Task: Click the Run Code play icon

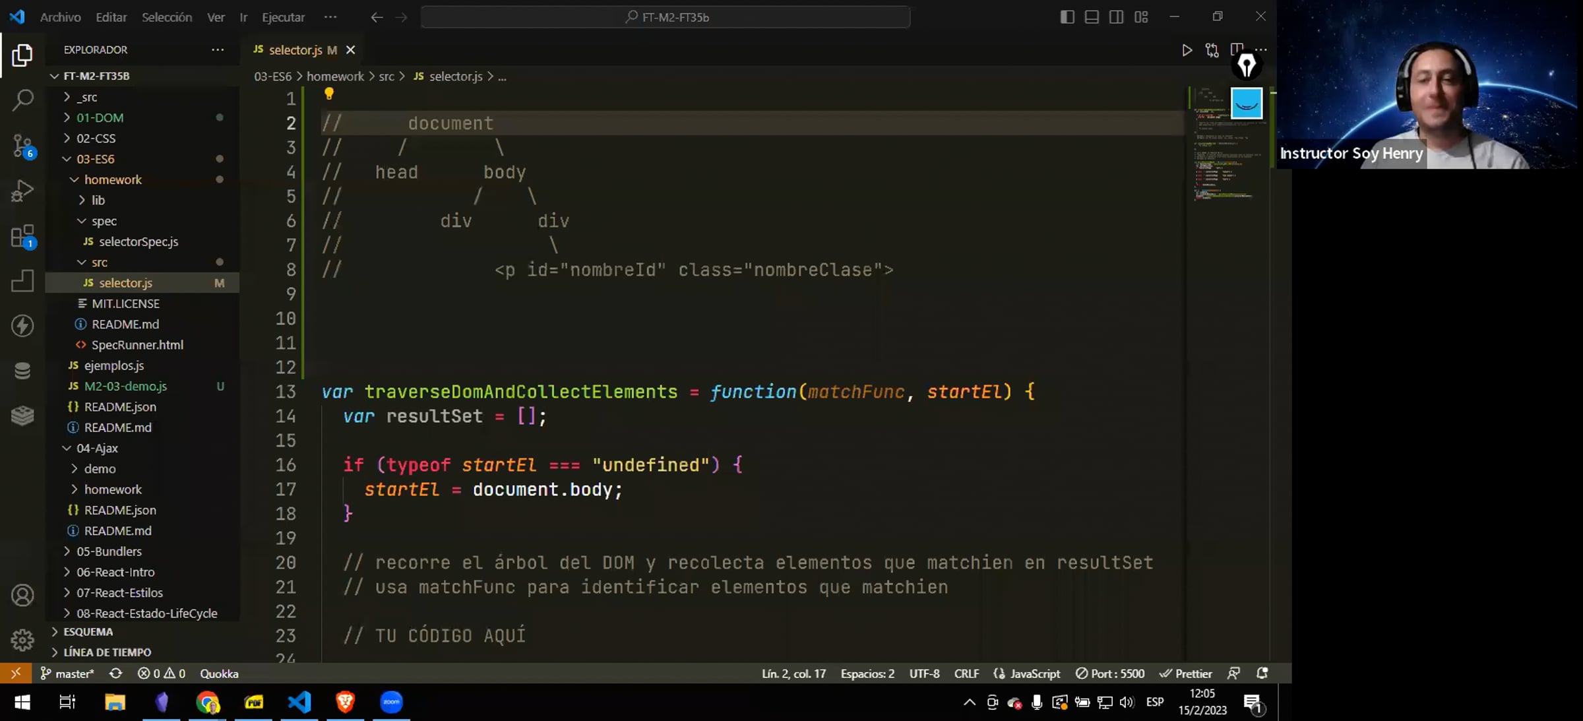Action: click(1187, 50)
